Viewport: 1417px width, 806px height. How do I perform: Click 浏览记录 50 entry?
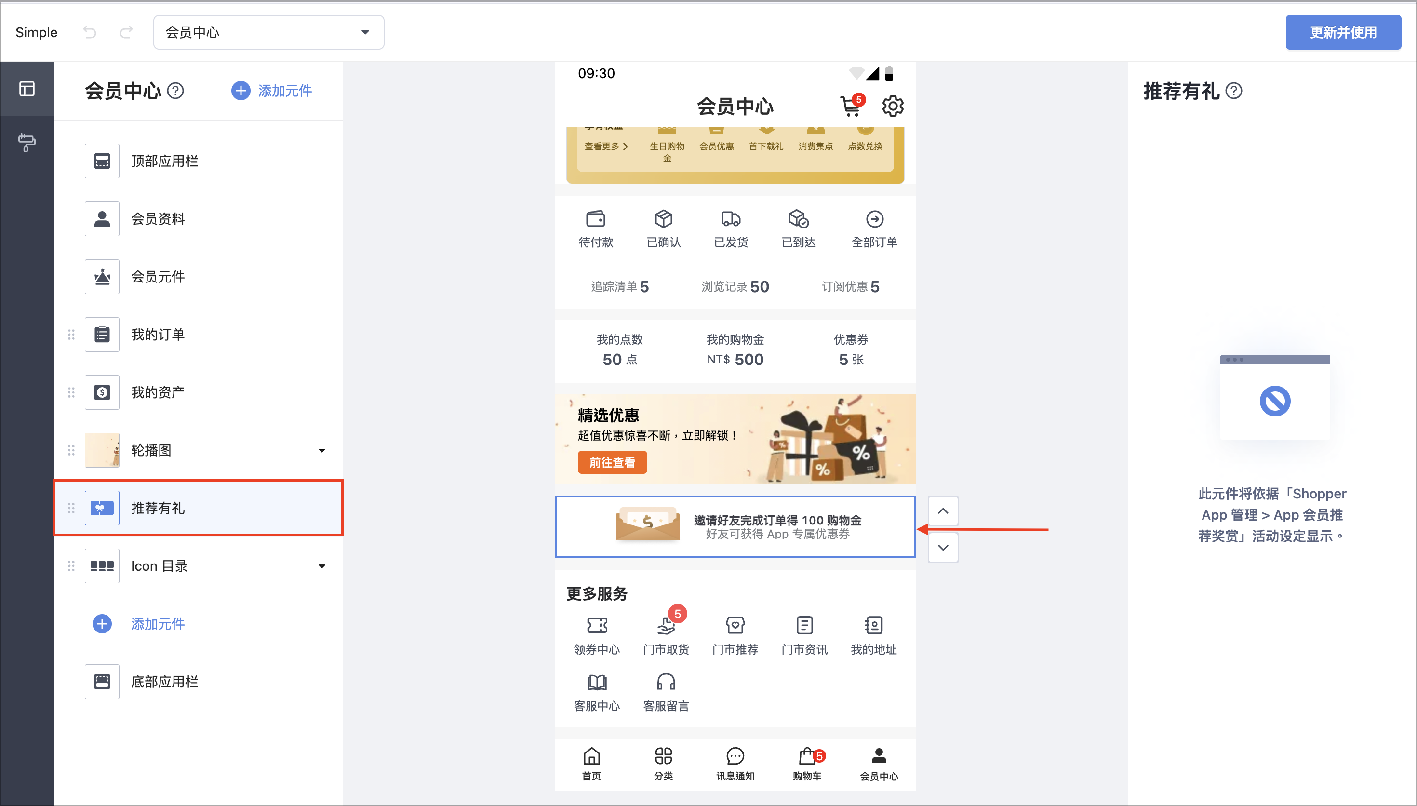[x=735, y=286]
